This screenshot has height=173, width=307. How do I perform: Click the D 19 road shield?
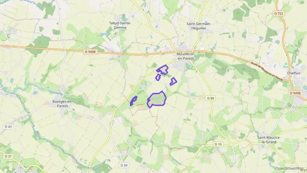point(218,144)
